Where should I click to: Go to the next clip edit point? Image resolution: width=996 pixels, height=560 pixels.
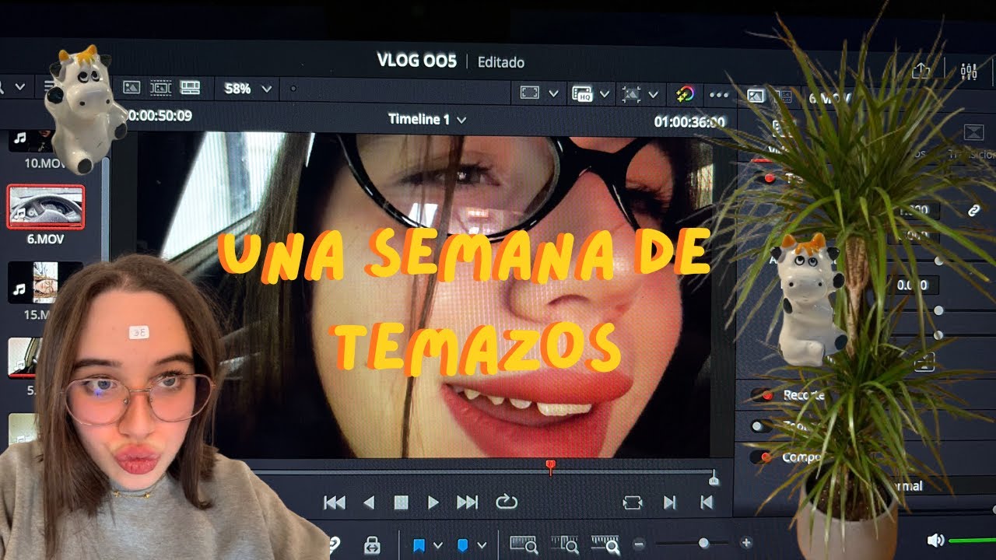click(x=669, y=503)
